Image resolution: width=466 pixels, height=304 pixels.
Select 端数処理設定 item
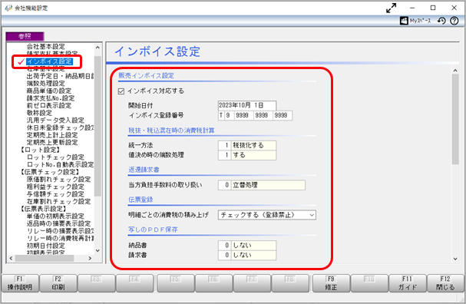pyautogui.click(x=46, y=84)
